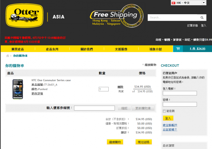Click the 你的購物車 breadcrumb link

(21, 56)
